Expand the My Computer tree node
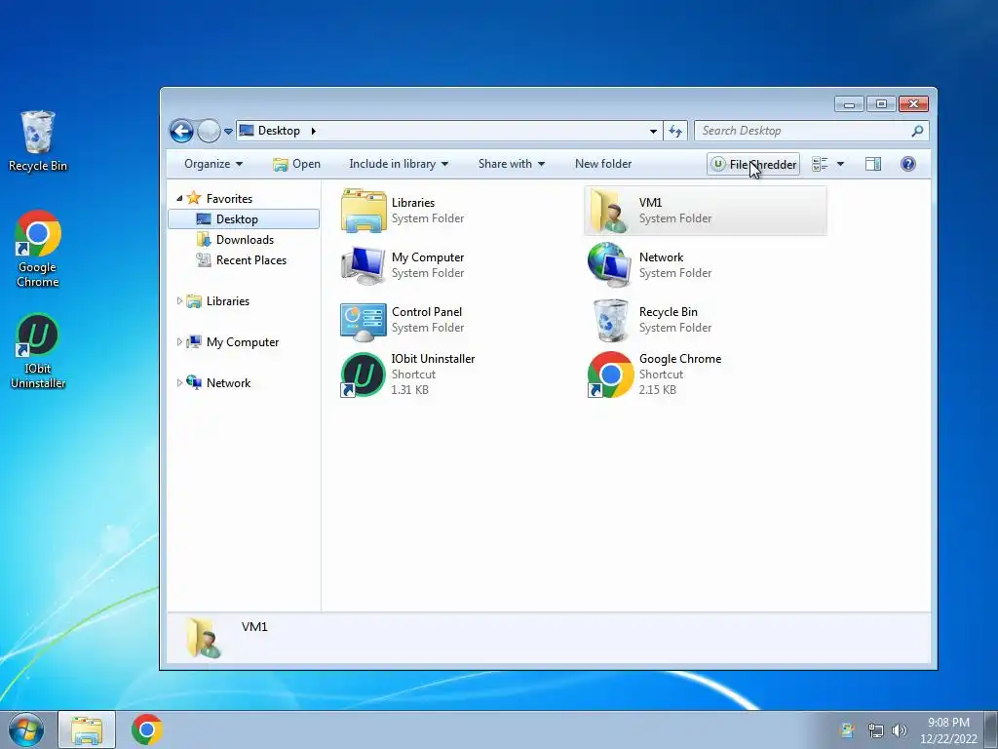The height and width of the screenshot is (749, 998). pyautogui.click(x=179, y=342)
